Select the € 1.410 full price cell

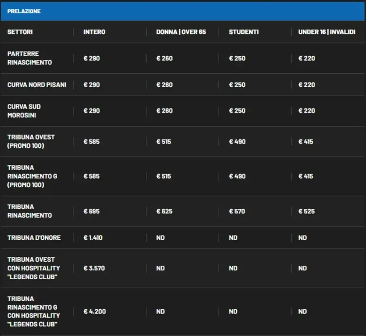(93, 238)
